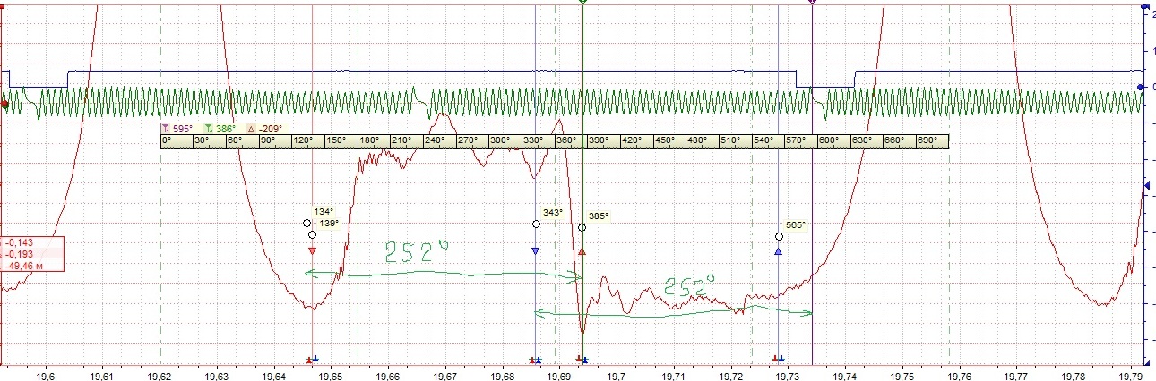Click the red down-pointing triangle under 139°
The height and width of the screenshot is (381, 1156).
tap(312, 251)
